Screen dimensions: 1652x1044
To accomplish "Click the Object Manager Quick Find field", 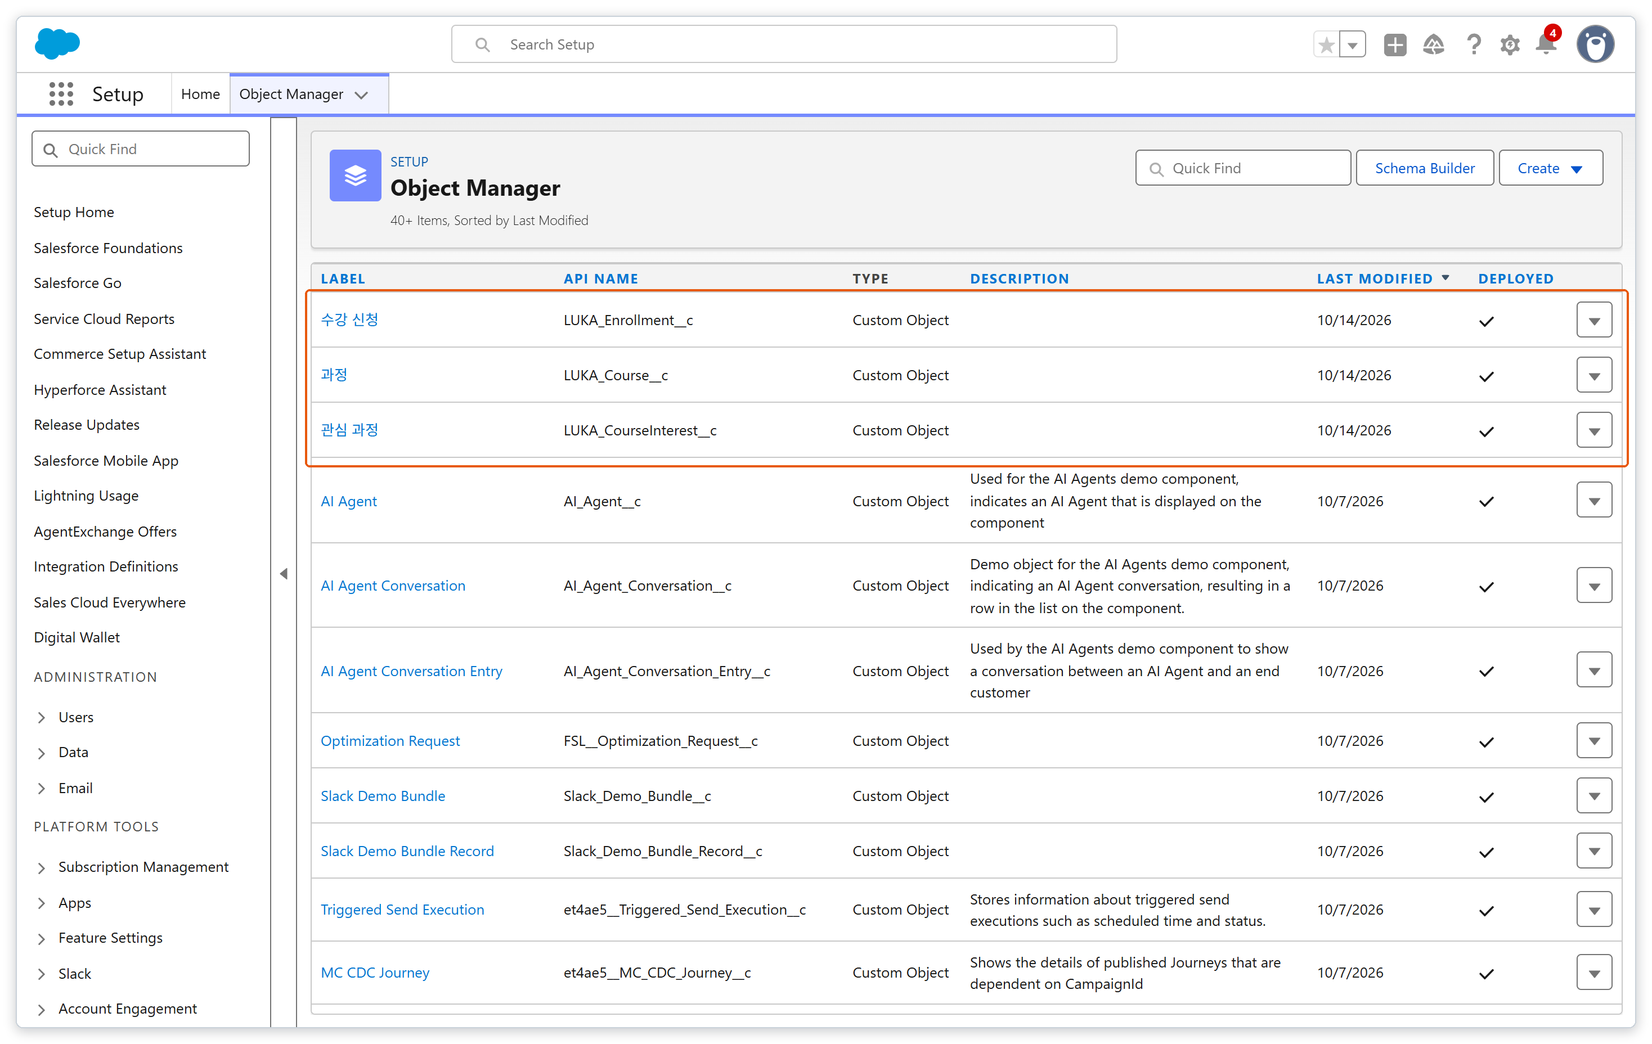I will pyautogui.click(x=1242, y=168).
